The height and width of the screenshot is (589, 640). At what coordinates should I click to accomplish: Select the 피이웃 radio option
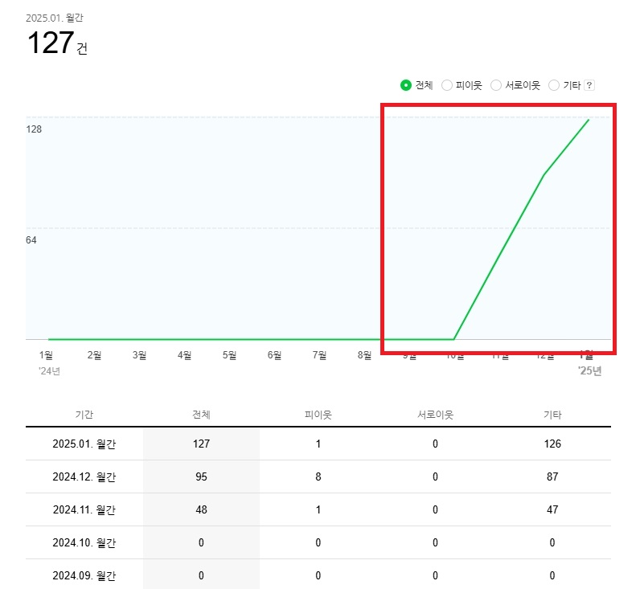pos(447,85)
